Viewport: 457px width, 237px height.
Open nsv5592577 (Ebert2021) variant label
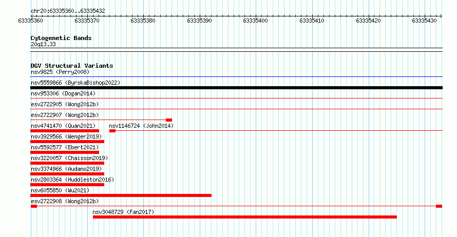65,147
